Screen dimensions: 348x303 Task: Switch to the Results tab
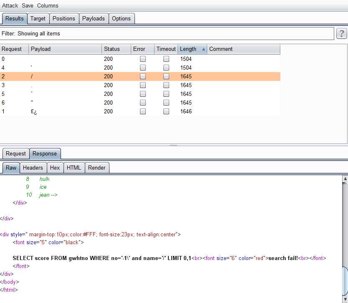[x=15, y=19]
